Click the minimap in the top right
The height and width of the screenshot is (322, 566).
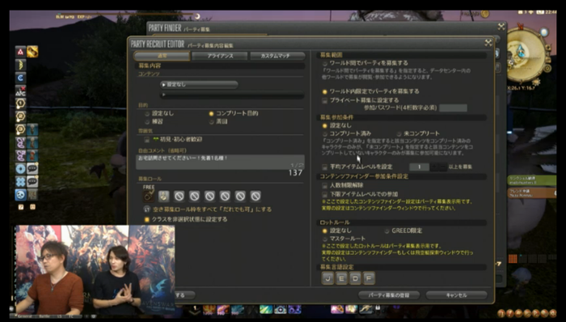point(526,55)
